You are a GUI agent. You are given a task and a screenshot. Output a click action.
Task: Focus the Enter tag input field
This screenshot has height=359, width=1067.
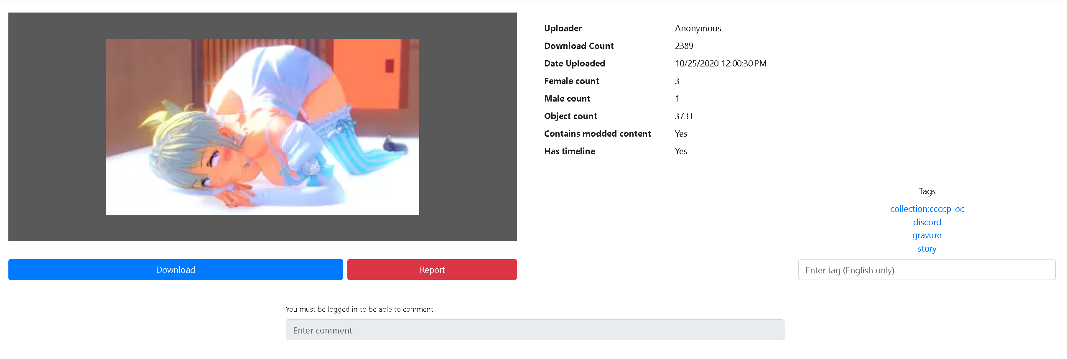[x=926, y=270]
